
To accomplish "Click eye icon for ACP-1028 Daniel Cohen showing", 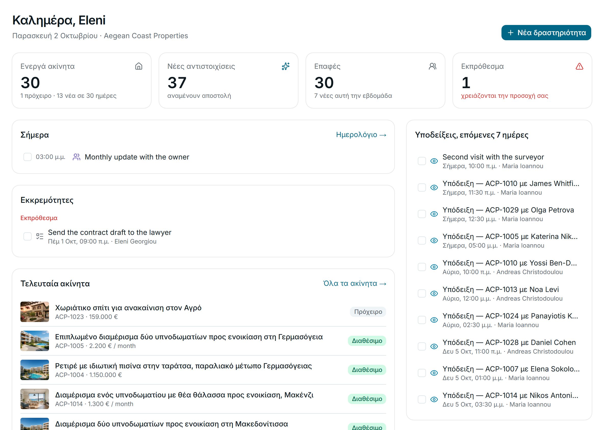I will point(434,346).
